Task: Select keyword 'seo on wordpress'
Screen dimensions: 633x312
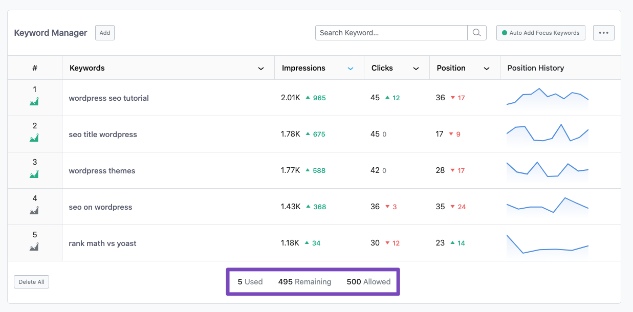Action: pyautogui.click(x=100, y=207)
